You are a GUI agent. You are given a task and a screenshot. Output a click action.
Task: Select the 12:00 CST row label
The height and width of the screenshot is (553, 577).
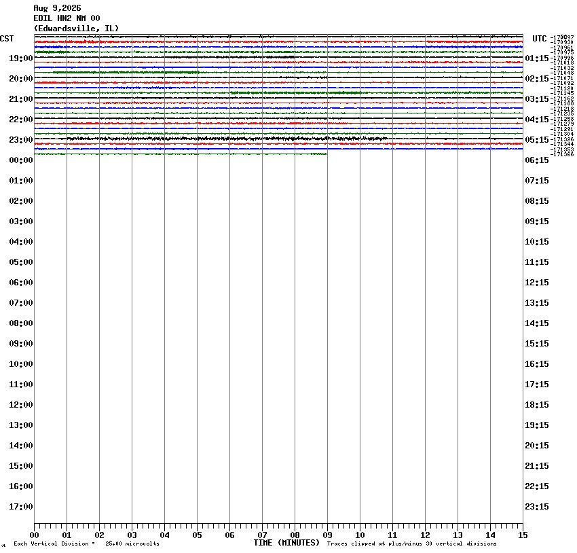pyautogui.click(x=21, y=405)
